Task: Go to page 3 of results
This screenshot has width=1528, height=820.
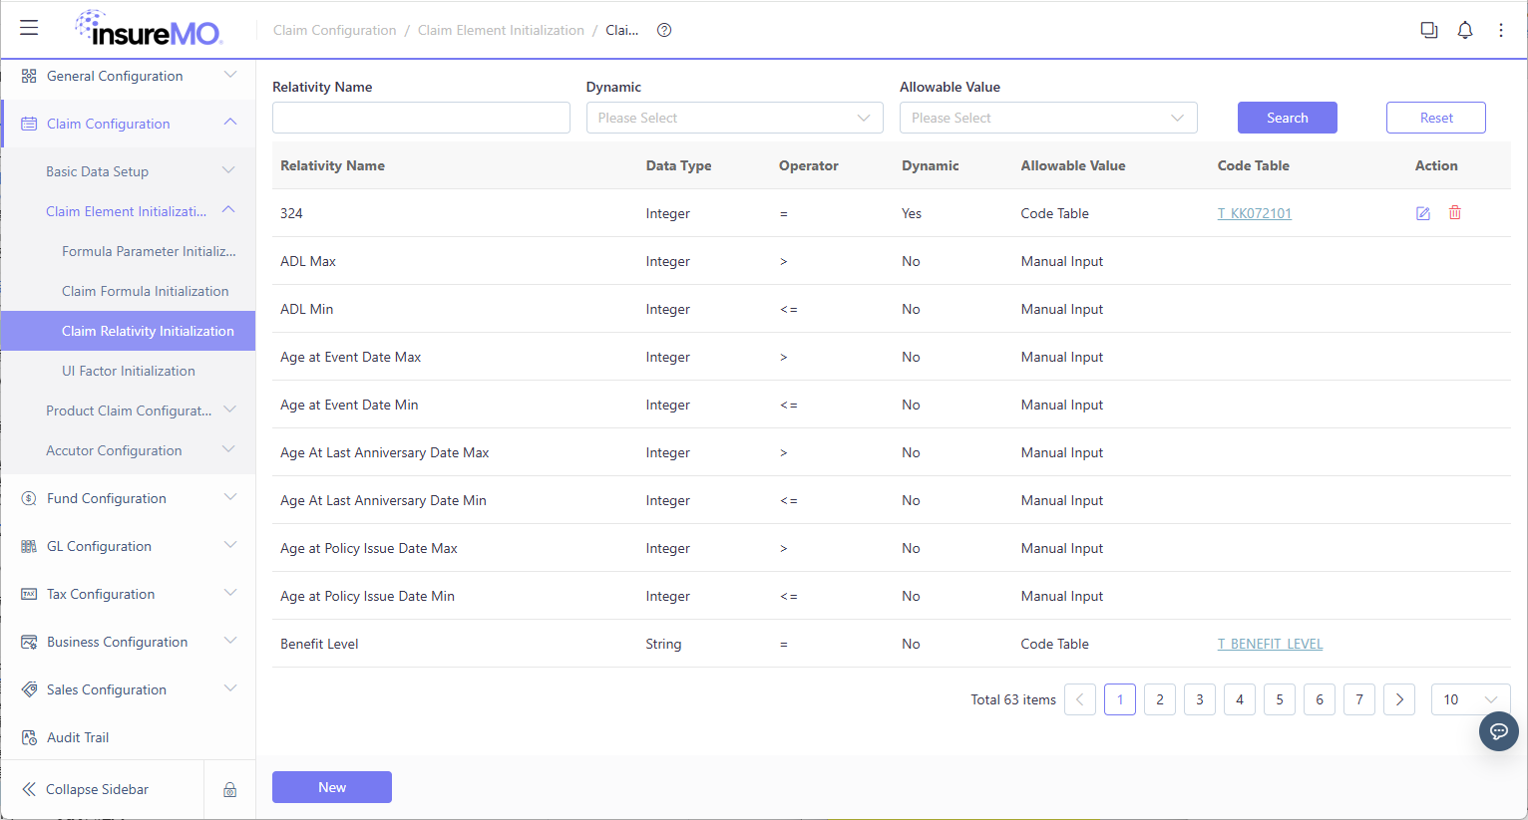Action: point(1200,699)
